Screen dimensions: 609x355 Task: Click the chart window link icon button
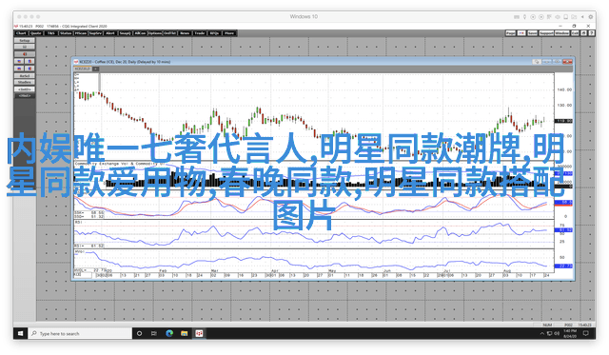coord(537,62)
